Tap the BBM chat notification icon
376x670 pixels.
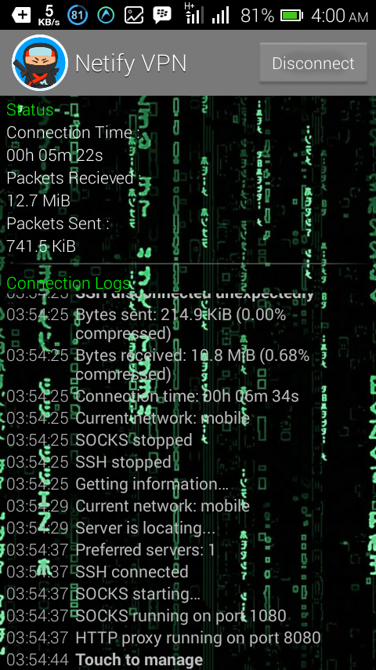pyautogui.click(x=161, y=16)
